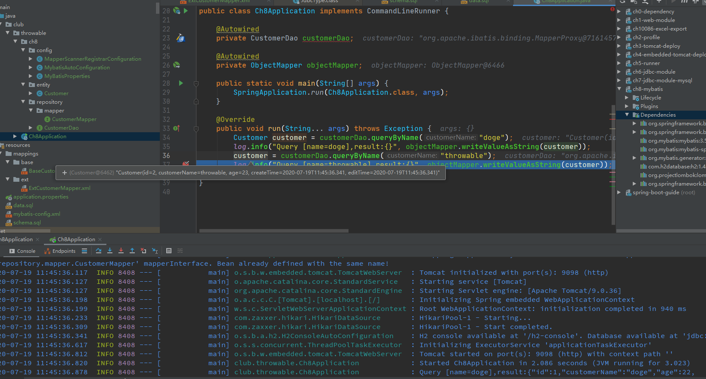Select ch10086-excel-export Maven module

click(x=659, y=29)
